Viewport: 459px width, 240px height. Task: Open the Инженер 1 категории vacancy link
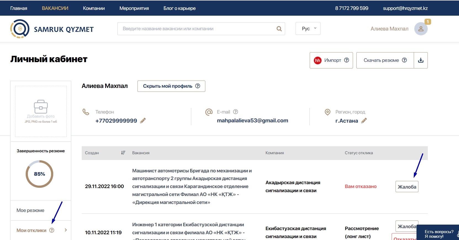click(189, 231)
